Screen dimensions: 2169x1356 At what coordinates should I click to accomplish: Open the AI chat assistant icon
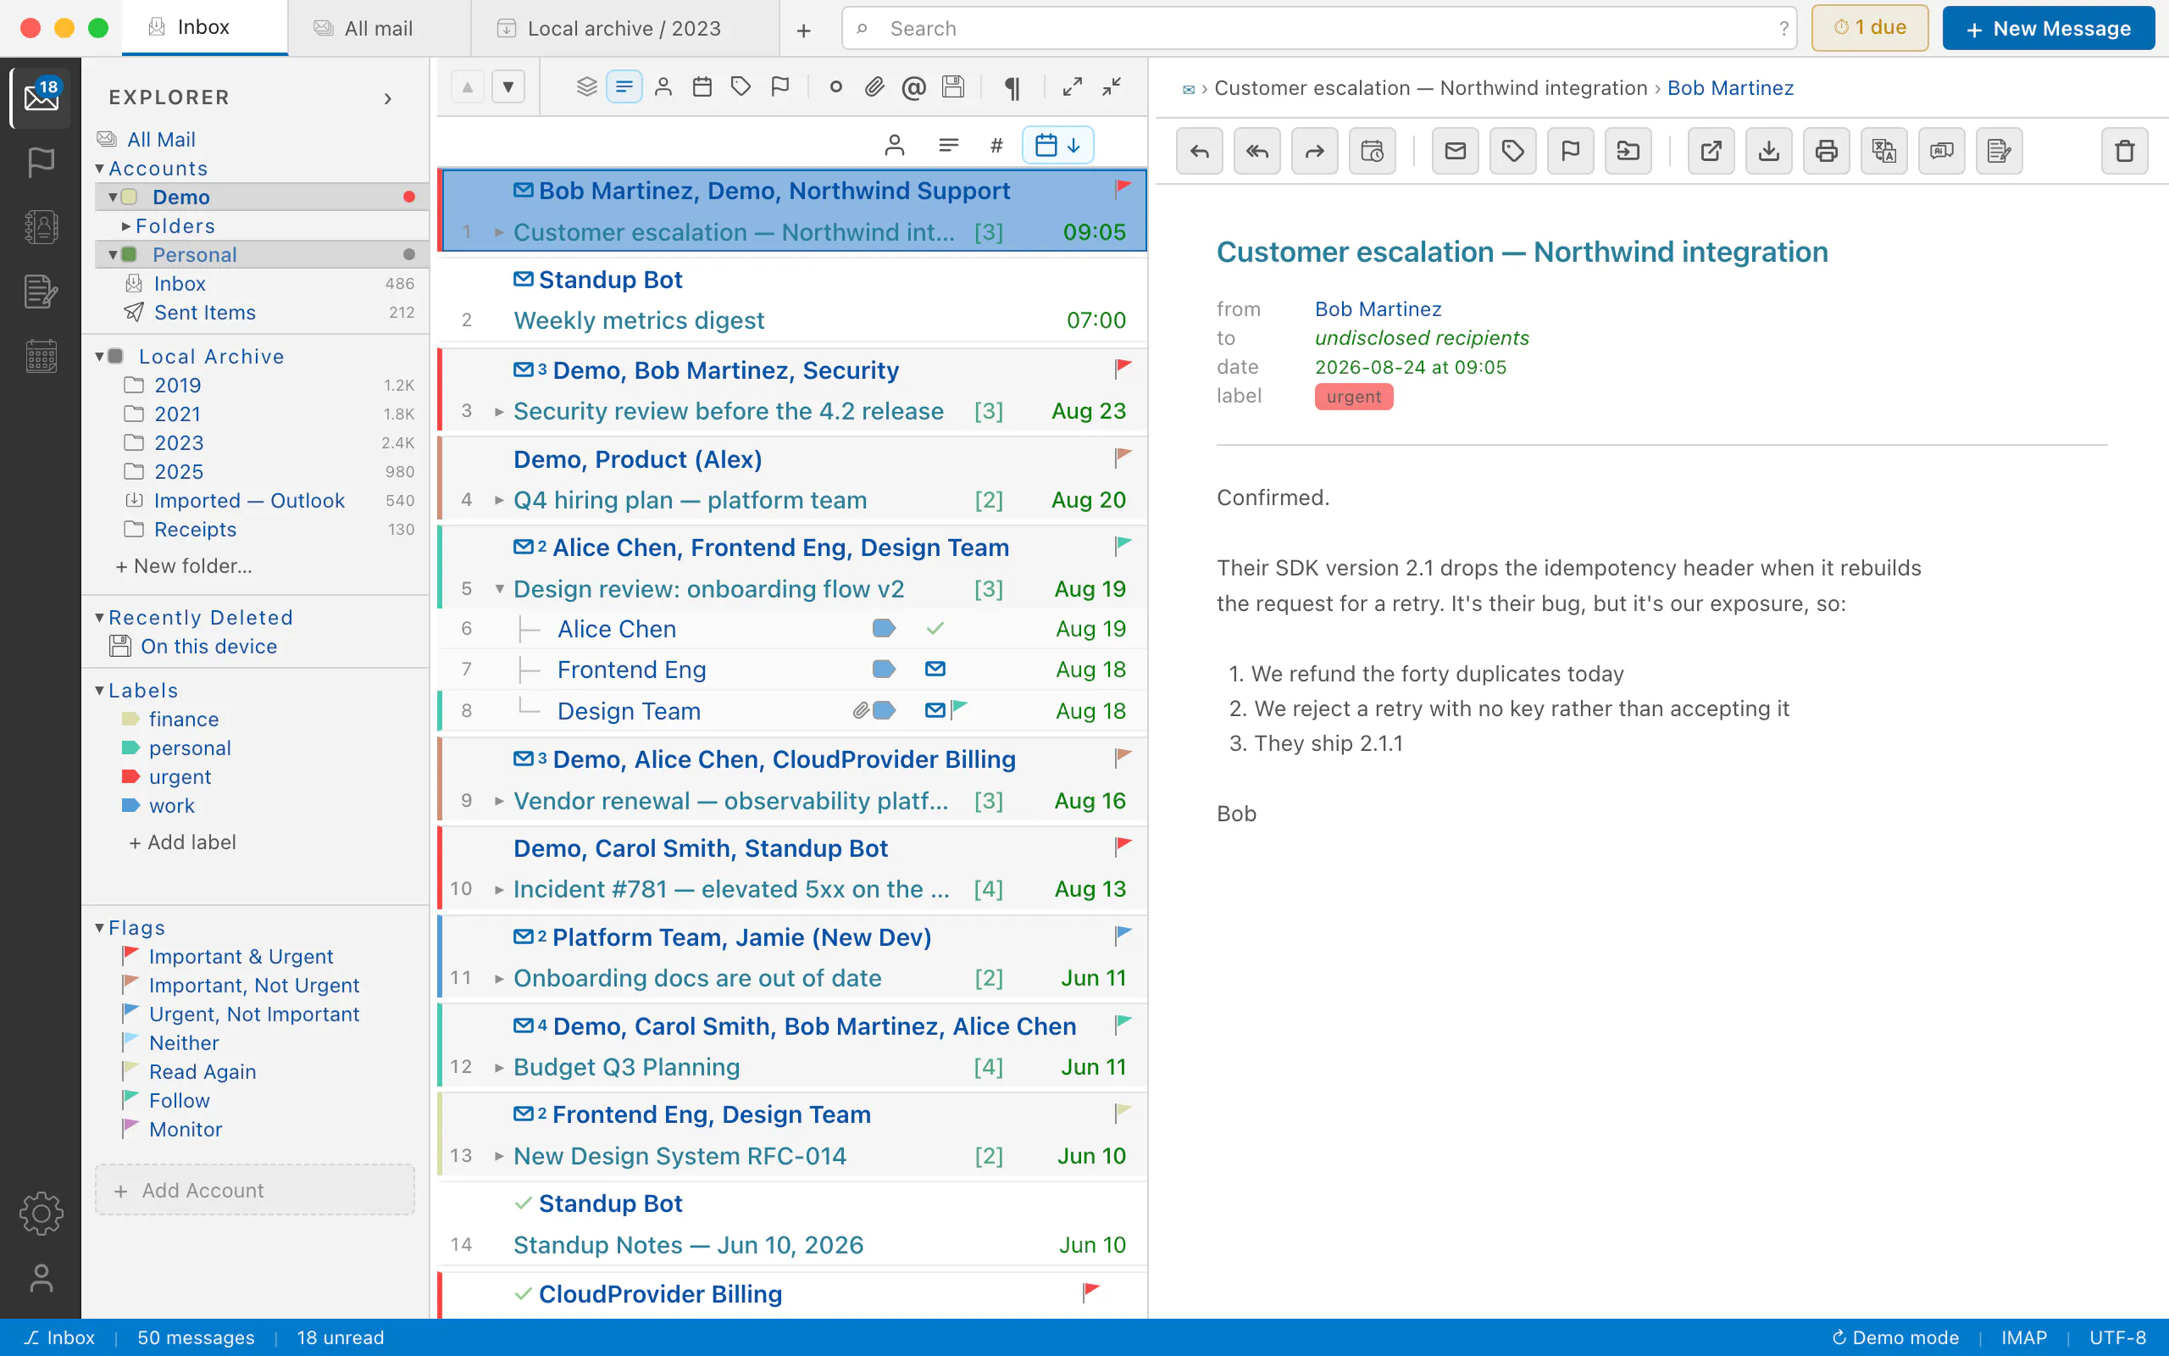(1941, 151)
